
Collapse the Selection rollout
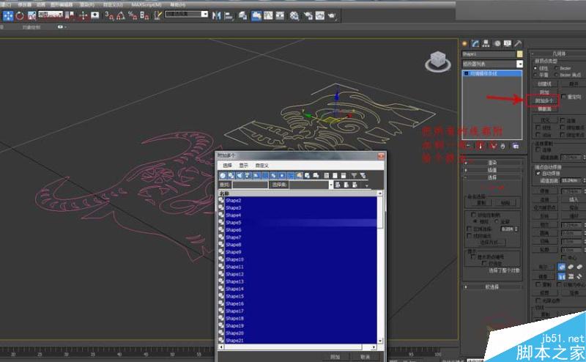[492, 177]
